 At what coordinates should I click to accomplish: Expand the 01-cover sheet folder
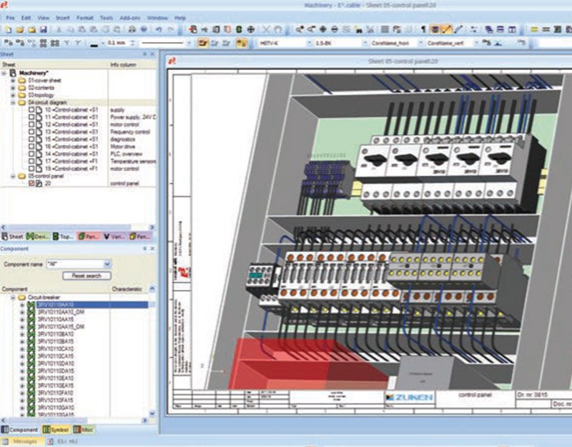click(x=13, y=81)
